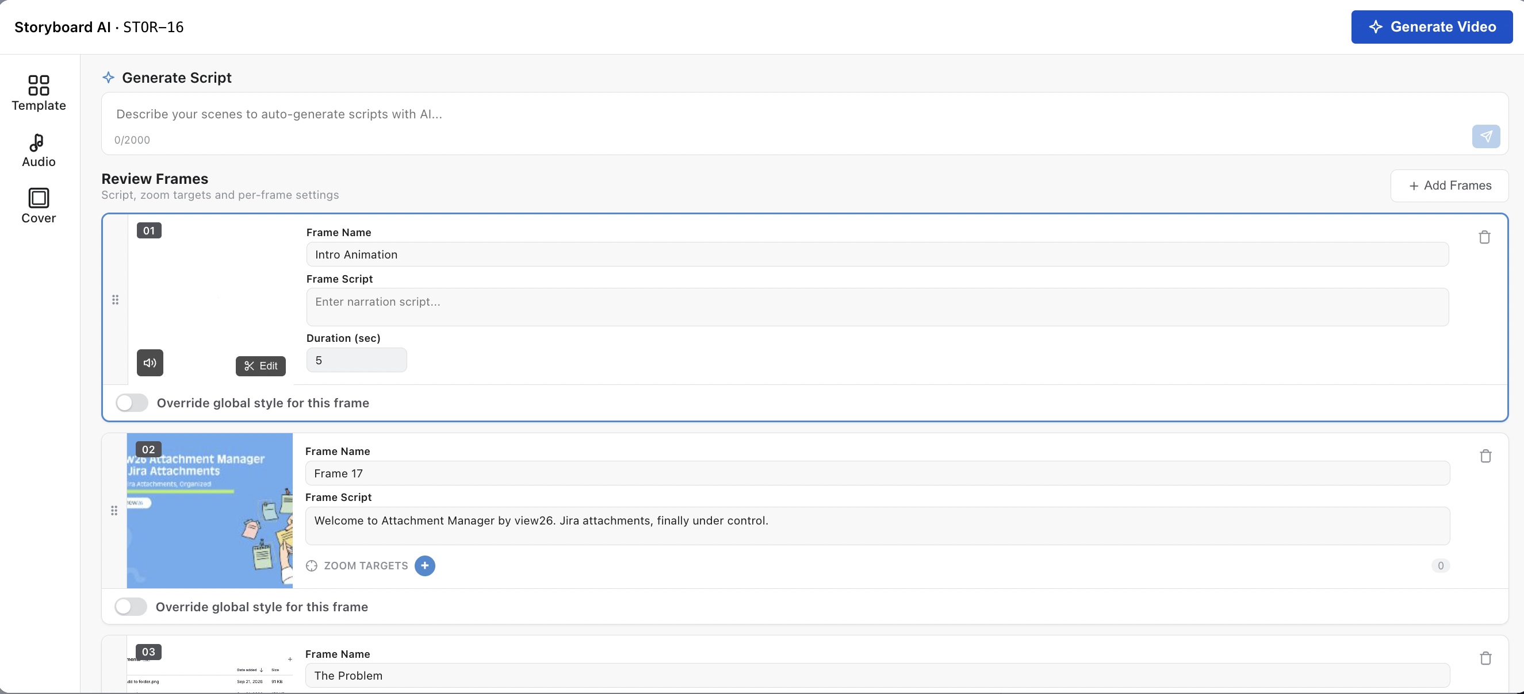Viewport: 1524px width, 694px height.
Task: Click the 03 frame number badge
Action: pyautogui.click(x=148, y=651)
